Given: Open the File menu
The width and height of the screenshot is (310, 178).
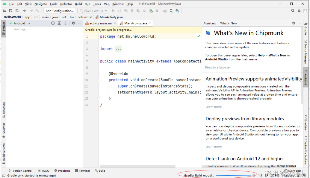Looking at the screenshot, I should pos(11,4).
